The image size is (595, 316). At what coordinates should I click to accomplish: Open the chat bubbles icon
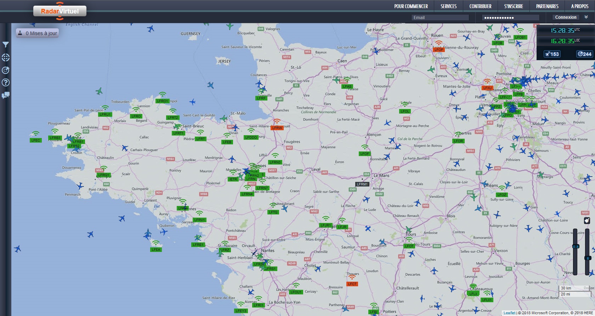[6, 95]
